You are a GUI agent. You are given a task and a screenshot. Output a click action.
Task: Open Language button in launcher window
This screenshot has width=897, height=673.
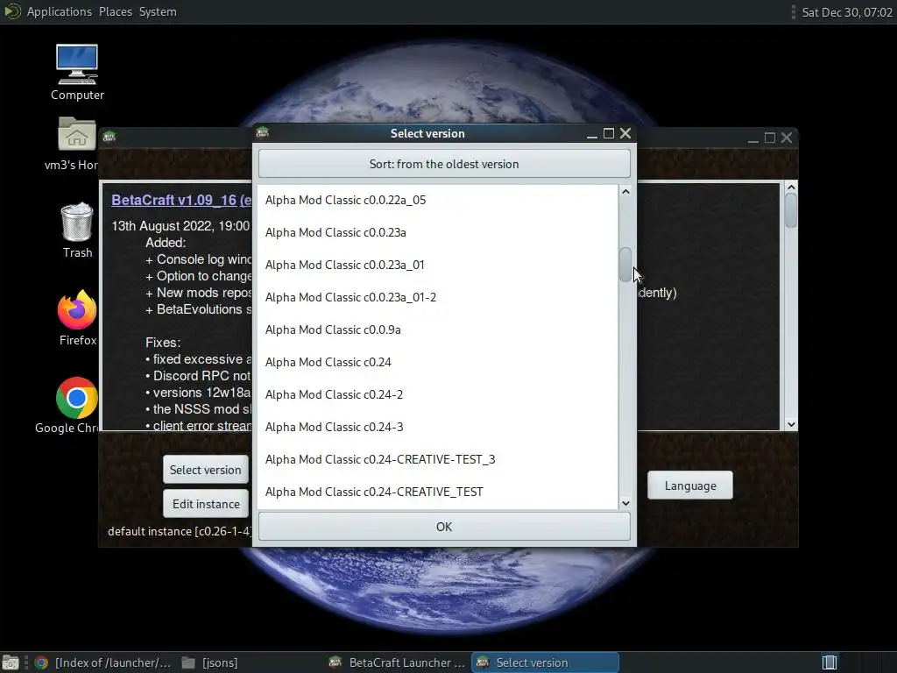(690, 485)
